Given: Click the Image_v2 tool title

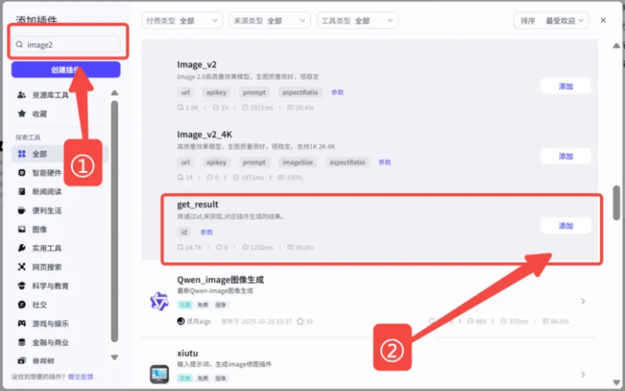Looking at the screenshot, I should pyautogui.click(x=197, y=65).
